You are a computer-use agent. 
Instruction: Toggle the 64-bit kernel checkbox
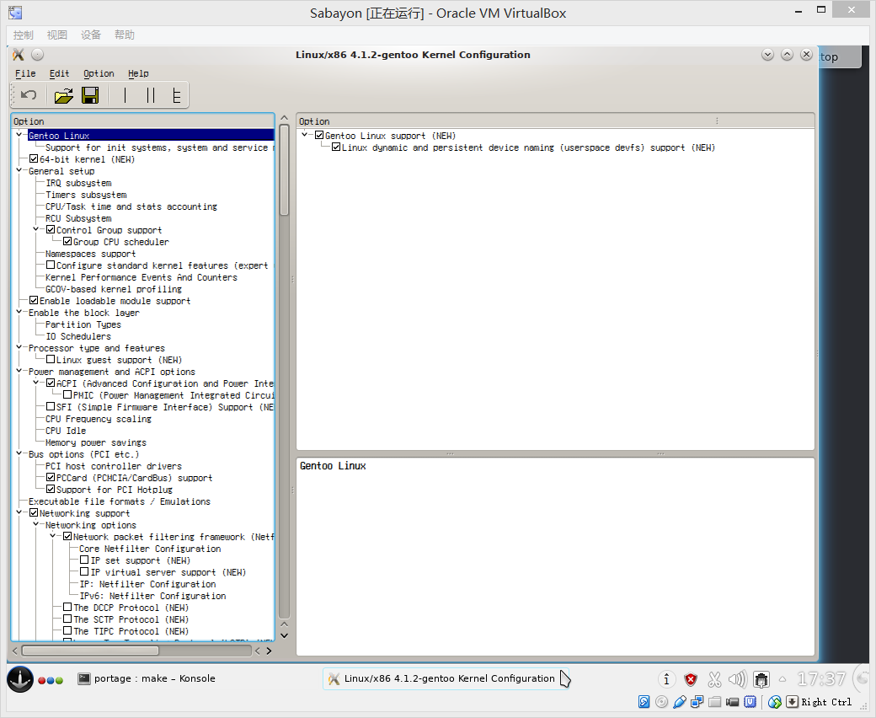coord(34,159)
